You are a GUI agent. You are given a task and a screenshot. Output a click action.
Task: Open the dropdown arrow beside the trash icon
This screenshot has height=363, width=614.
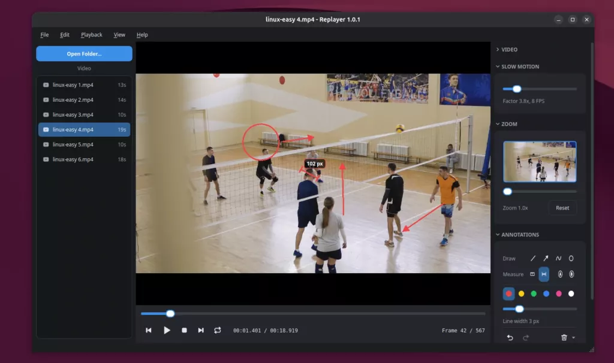(573, 338)
